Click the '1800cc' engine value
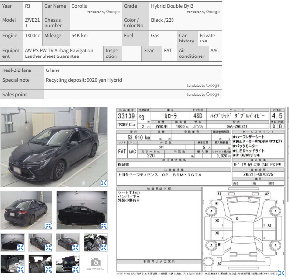This screenshot has height=280, width=289. click(32, 36)
